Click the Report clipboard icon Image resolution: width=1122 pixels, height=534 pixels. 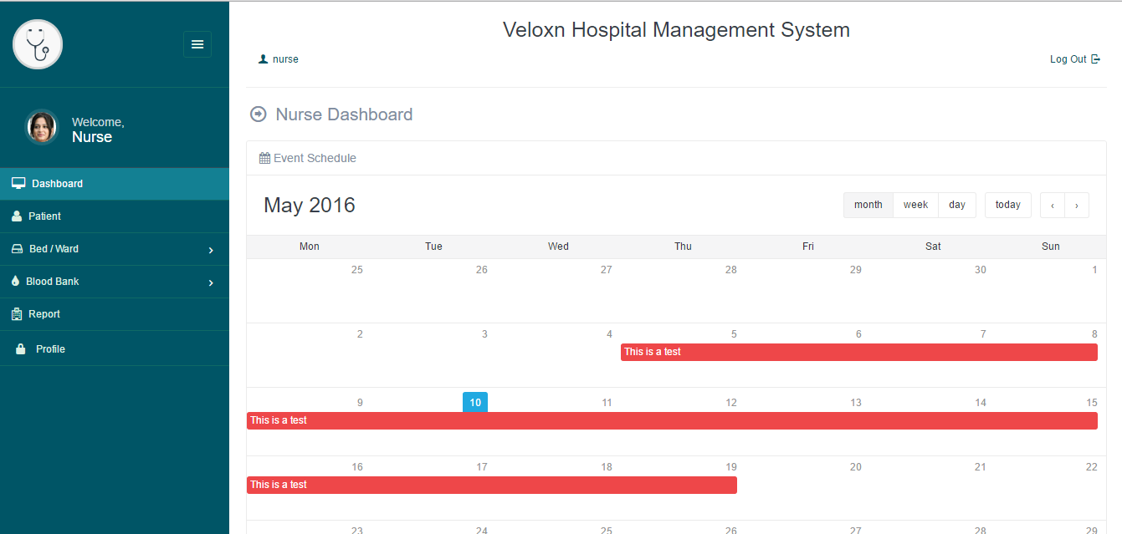pos(17,314)
